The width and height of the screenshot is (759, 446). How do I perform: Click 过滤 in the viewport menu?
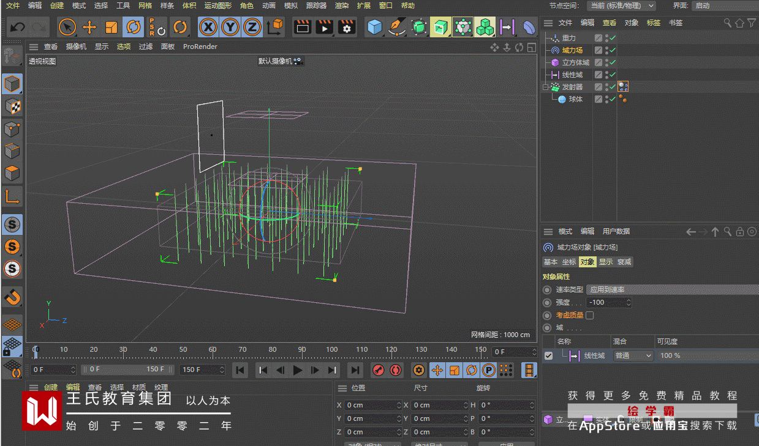145,46
